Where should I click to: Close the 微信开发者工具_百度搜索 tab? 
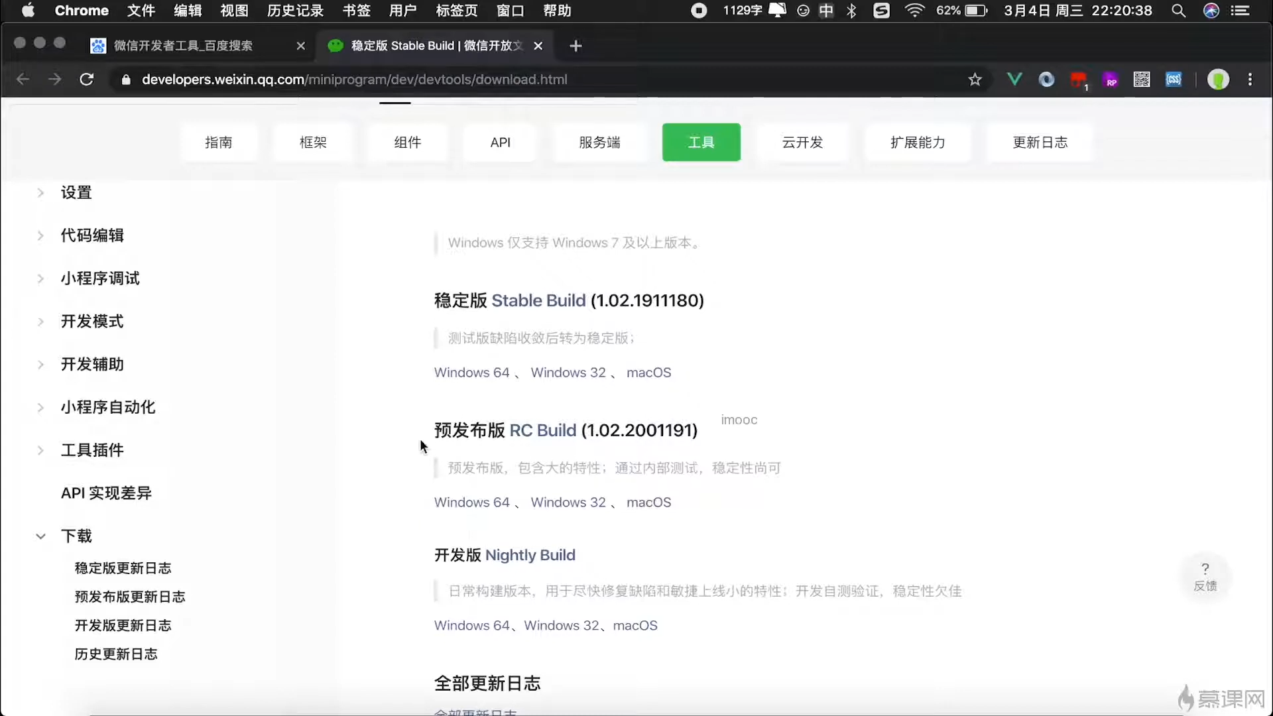[x=301, y=46]
